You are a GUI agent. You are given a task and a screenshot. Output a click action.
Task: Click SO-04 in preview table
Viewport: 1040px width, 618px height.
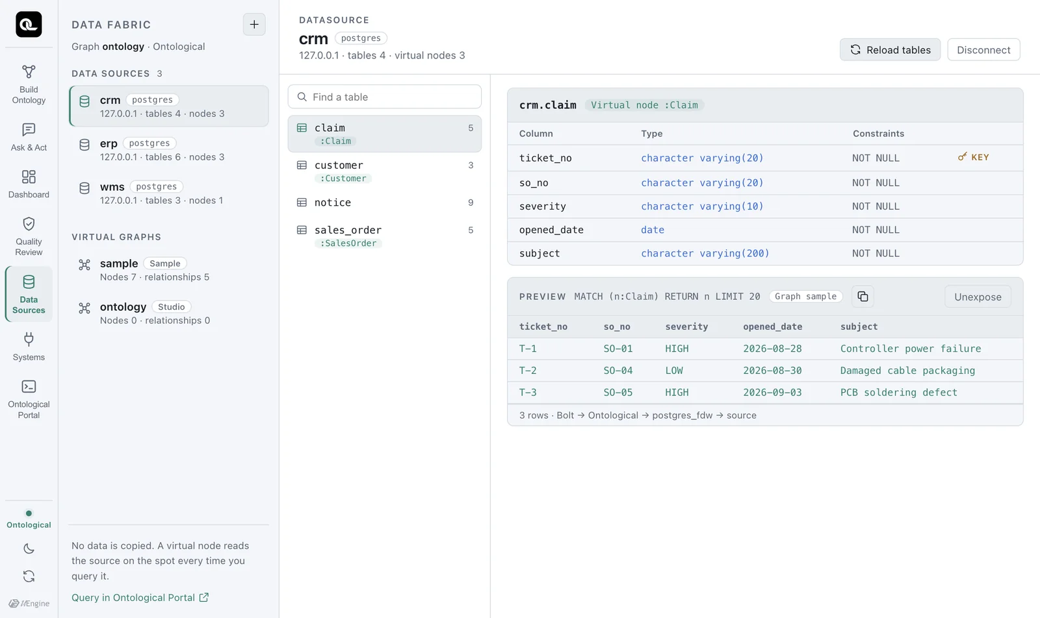click(618, 371)
